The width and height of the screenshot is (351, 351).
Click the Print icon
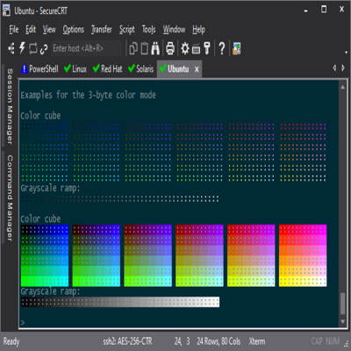point(170,48)
